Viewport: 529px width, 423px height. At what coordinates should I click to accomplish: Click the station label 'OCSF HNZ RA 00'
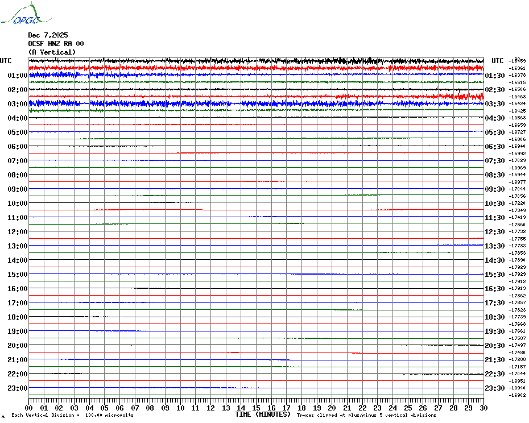tap(56, 44)
